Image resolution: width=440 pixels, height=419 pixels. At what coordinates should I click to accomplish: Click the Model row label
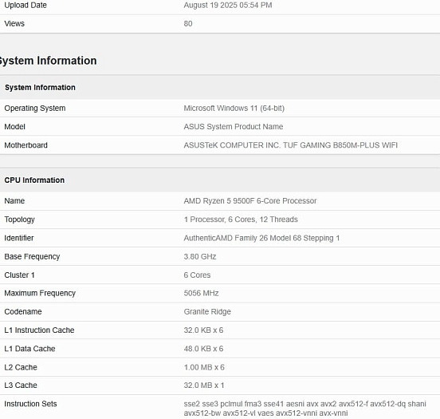click(14, 127)
